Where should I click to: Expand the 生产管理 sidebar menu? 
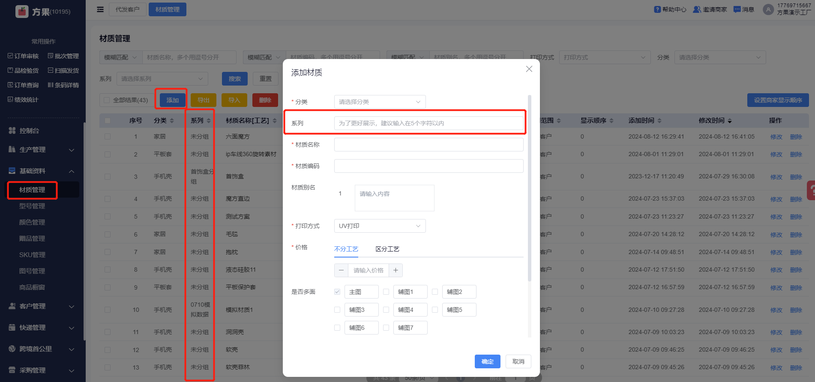tap(41, 150)
